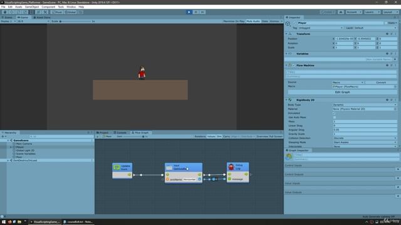
Task: Toggle the Player active checkbox
Action: (294, 22)
